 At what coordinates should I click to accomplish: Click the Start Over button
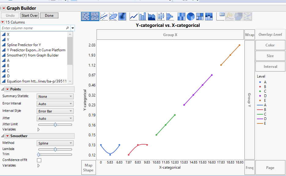(x=30, y=16)
